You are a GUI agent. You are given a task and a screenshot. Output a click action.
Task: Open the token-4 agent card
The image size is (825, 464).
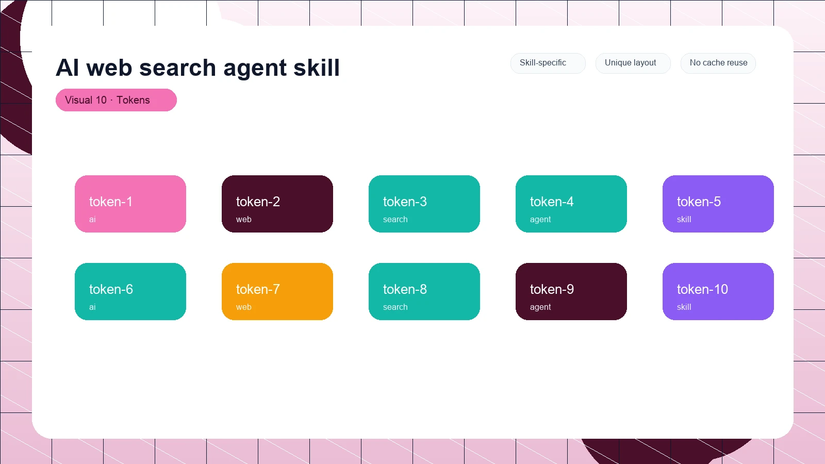[x=571, y=204]
